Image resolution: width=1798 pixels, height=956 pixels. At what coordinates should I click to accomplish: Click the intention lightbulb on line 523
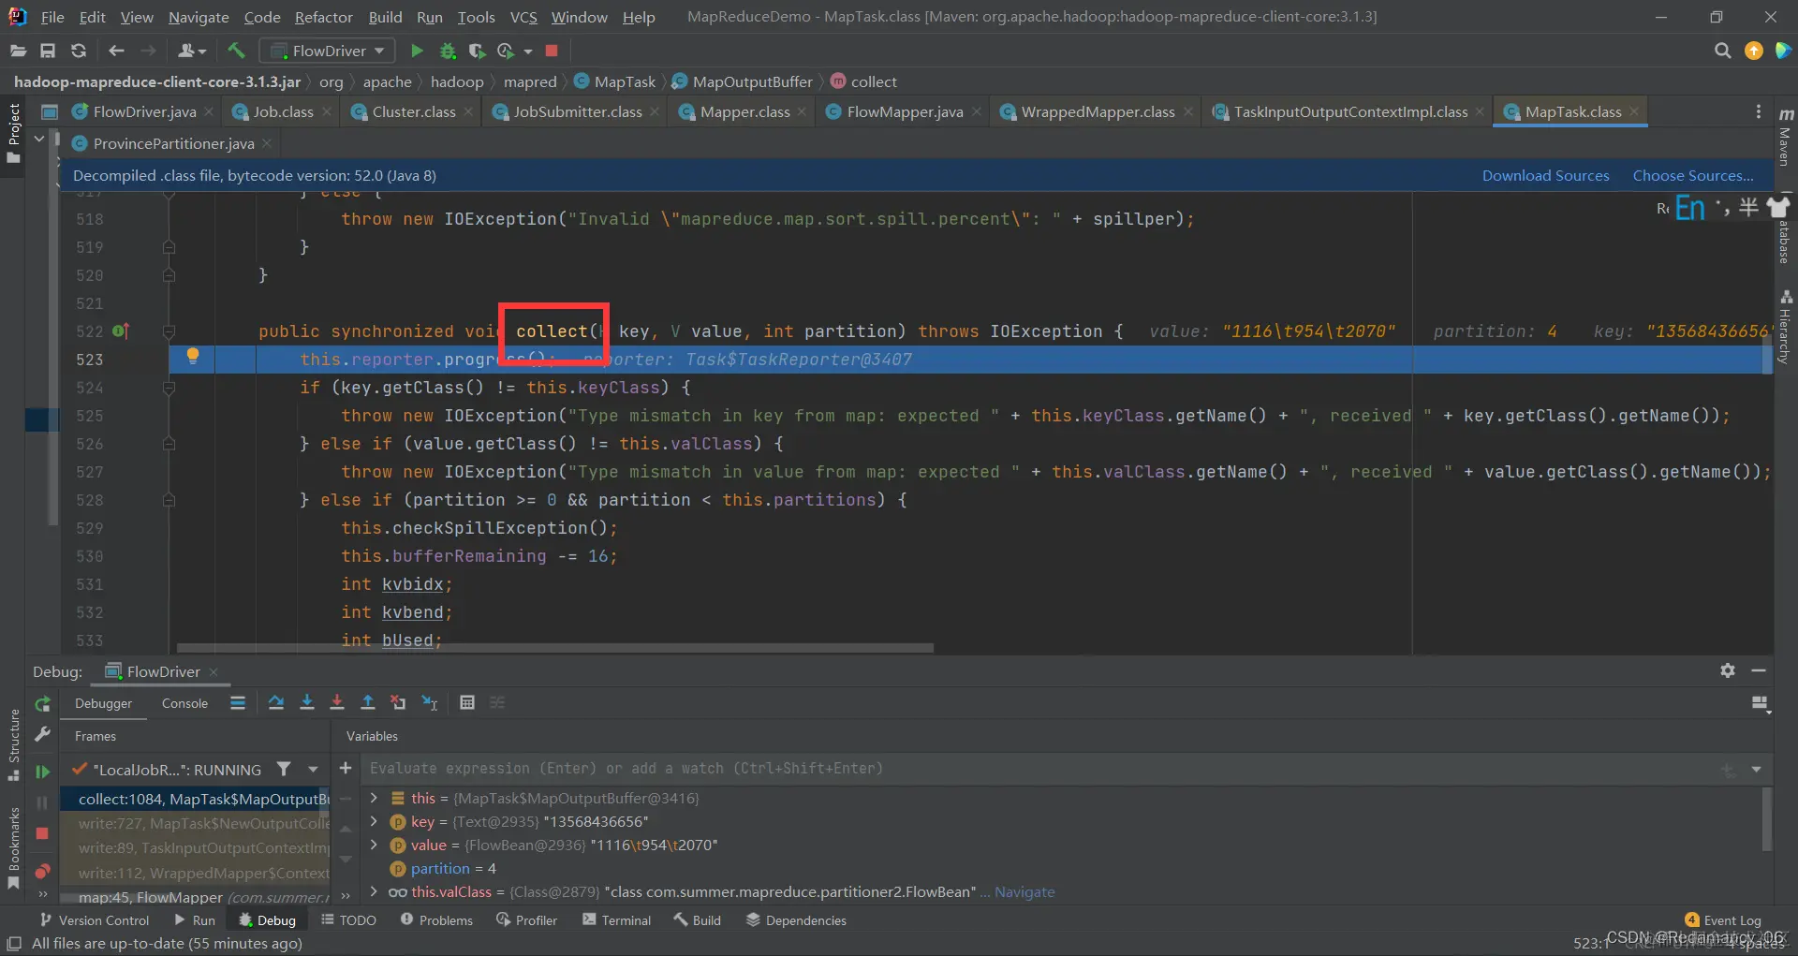click(193, 357)
